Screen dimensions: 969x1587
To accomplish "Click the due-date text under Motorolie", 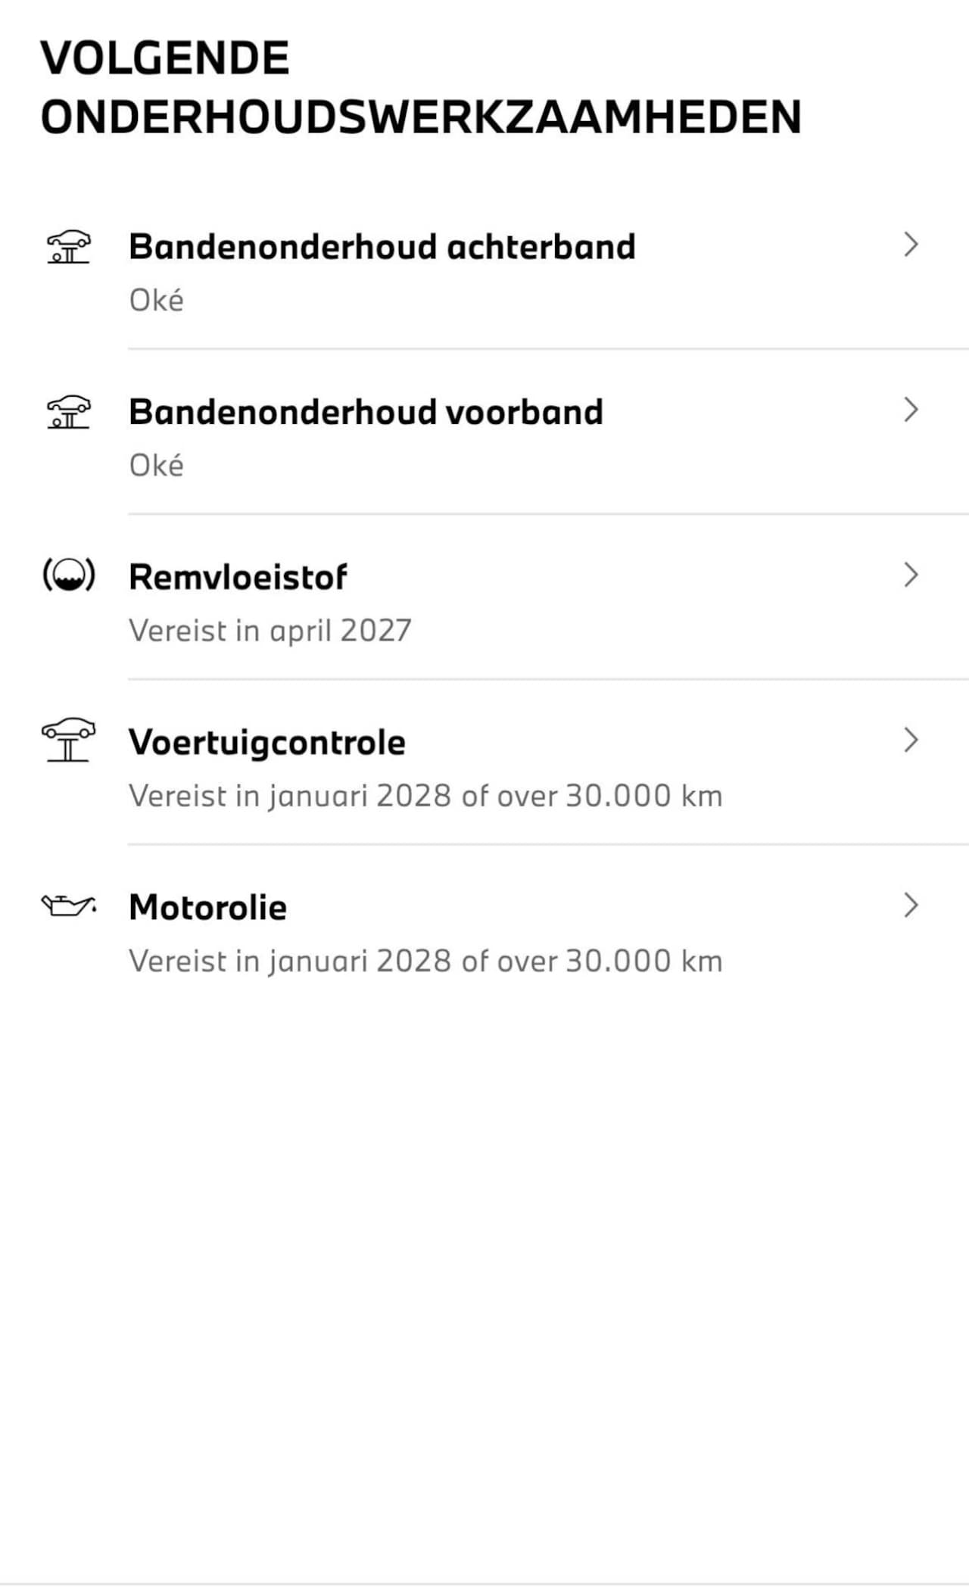I will coord(425,961).
